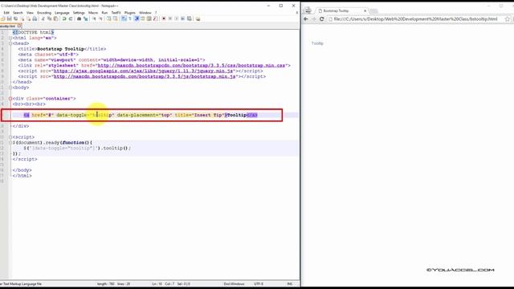The image size is (514, 289).
Task: Click UTF-8 in the status bar
Action: pyautogui.click(x=259, y=283)
